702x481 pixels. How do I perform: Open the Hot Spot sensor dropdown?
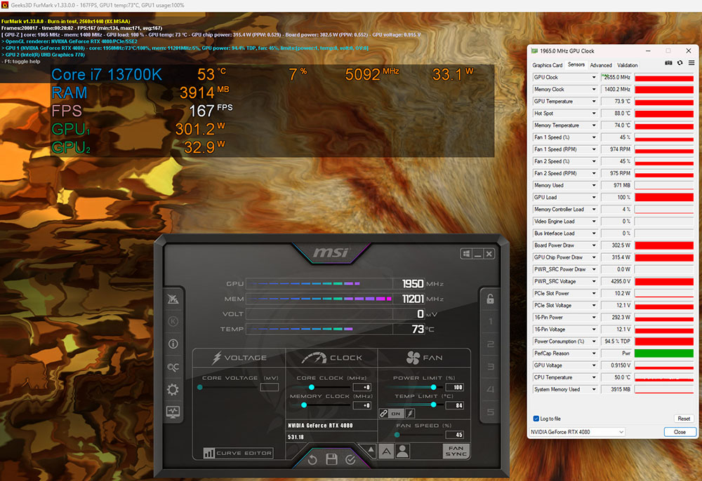pyautogui.click(x=594, y=114)
